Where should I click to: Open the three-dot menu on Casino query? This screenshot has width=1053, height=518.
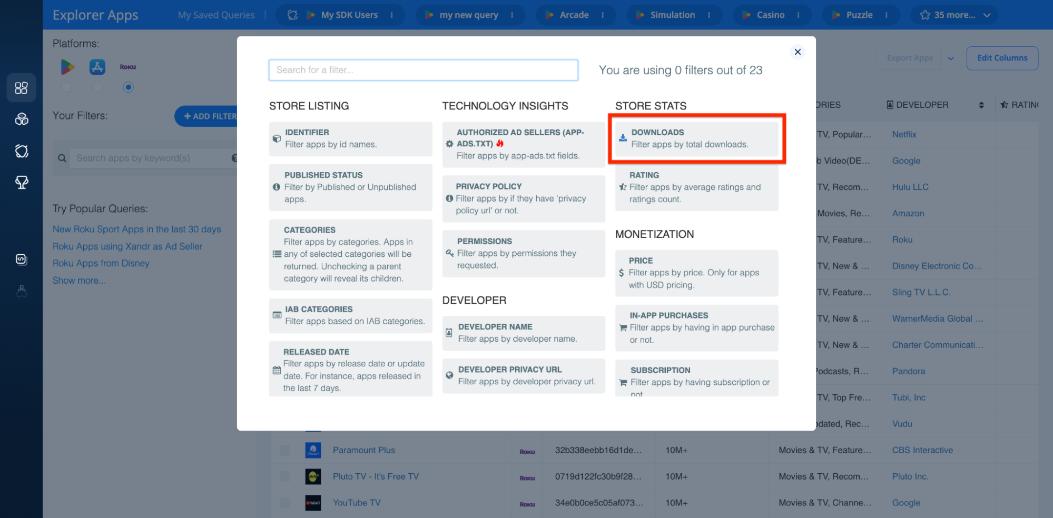point(799,15)
